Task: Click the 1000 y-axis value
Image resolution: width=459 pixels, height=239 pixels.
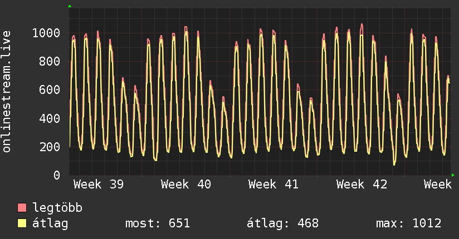Action: point(46,33)
